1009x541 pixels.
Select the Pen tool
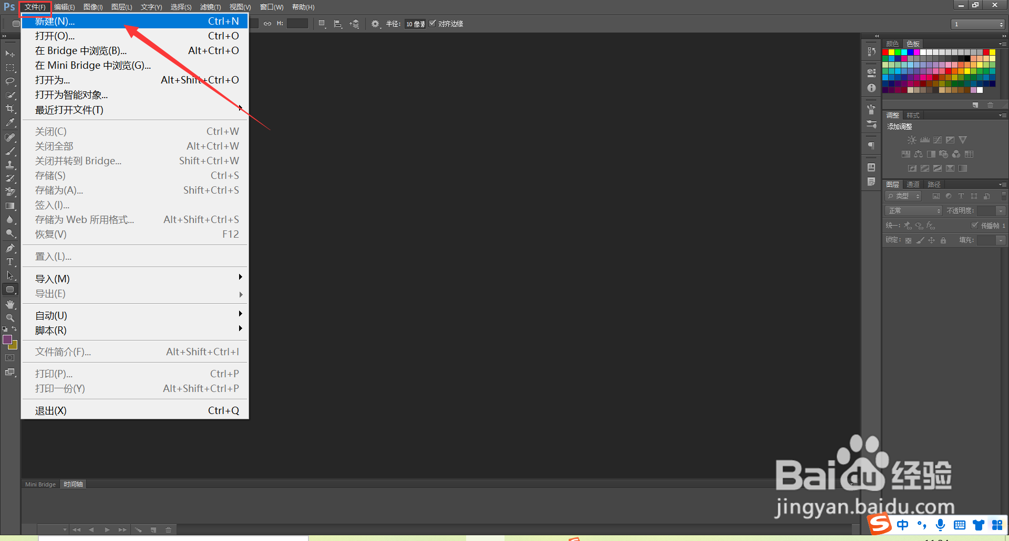[x=10, y=248]
